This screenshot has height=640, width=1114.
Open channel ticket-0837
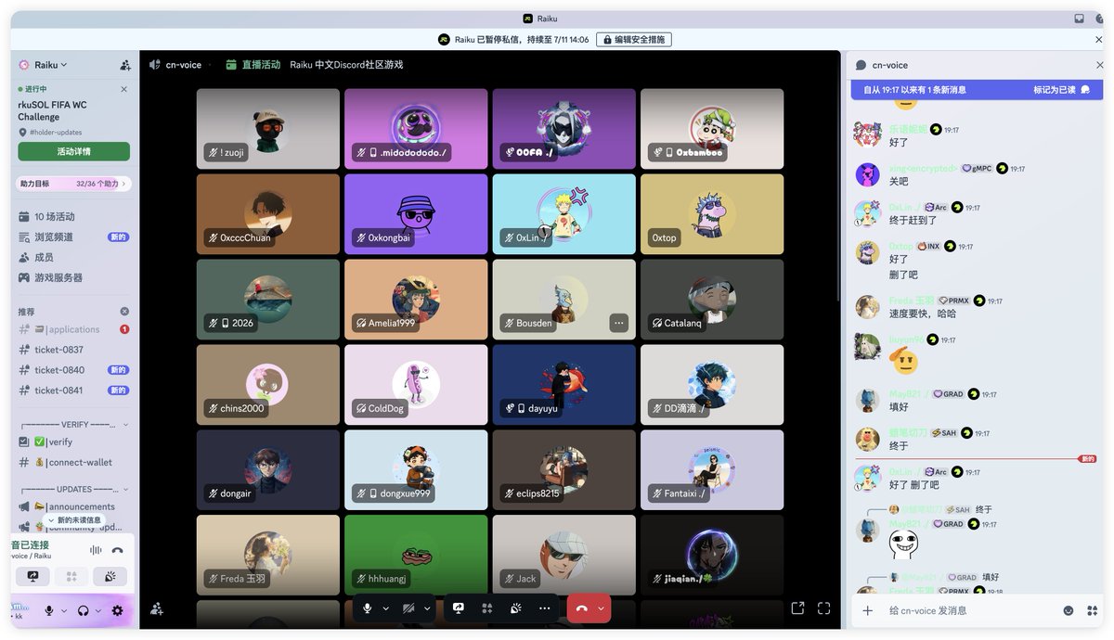(x=74, y=350)
